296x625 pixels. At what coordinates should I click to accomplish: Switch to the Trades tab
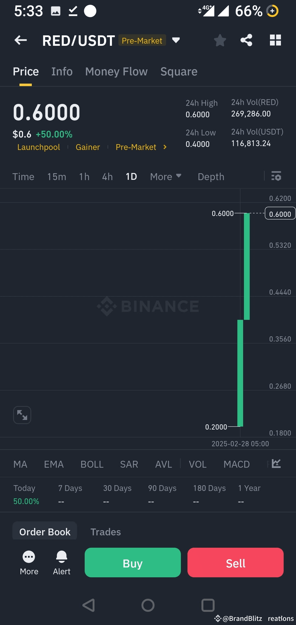pyautogui.click(x=106, y=532)
